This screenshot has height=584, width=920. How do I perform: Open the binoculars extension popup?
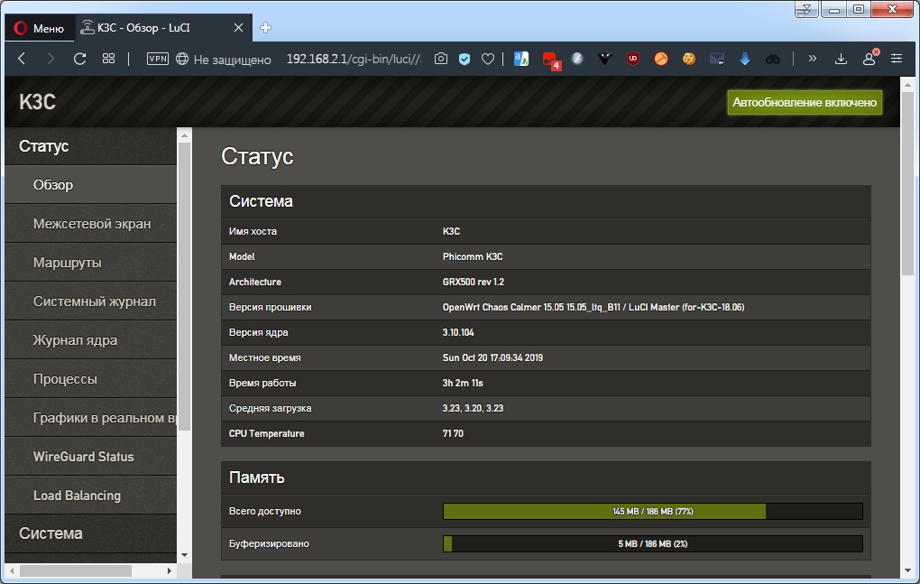[x=772, y=58]
